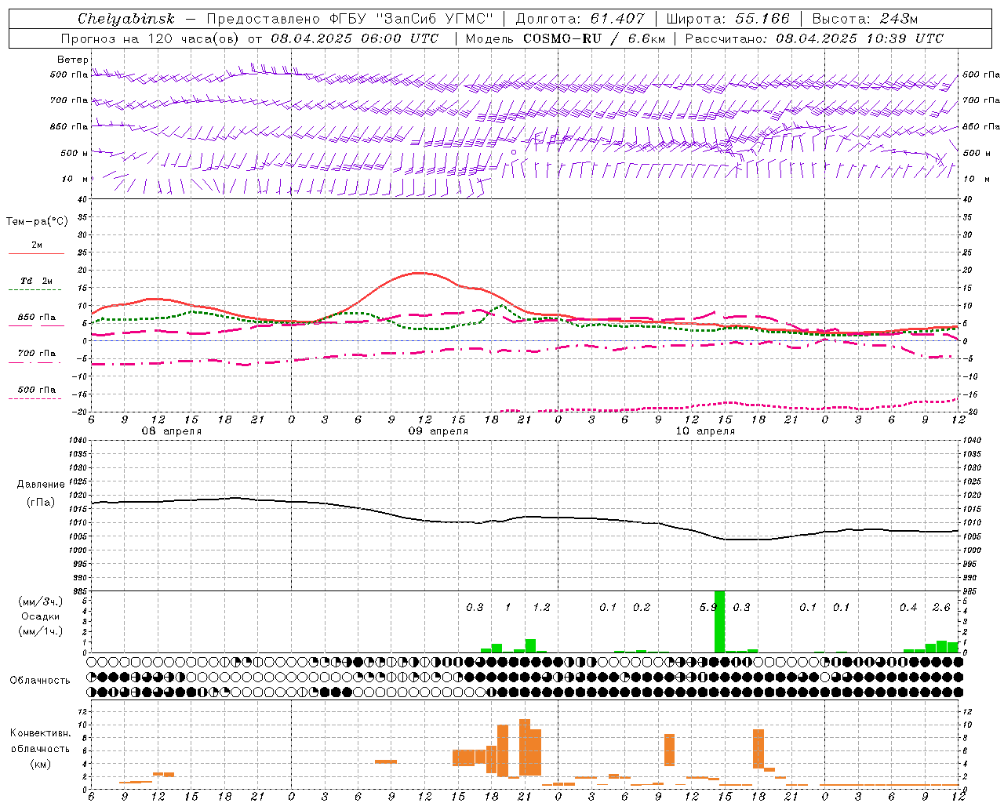Click the '(км)' convective cloud unit label

41,764
